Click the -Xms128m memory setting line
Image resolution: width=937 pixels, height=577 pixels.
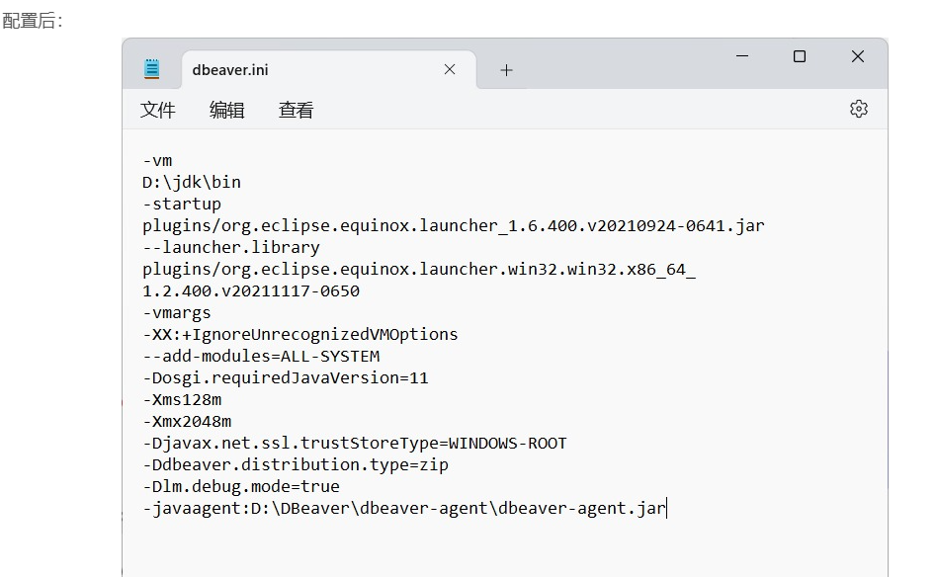point(182,399)
